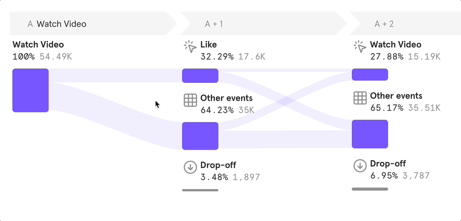
Task: Click the Other events node in A+2
Action: [x=370, y=134]
